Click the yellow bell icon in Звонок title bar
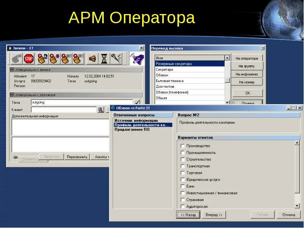This screenshot has width=304, height=228. [x=10, y=48]
